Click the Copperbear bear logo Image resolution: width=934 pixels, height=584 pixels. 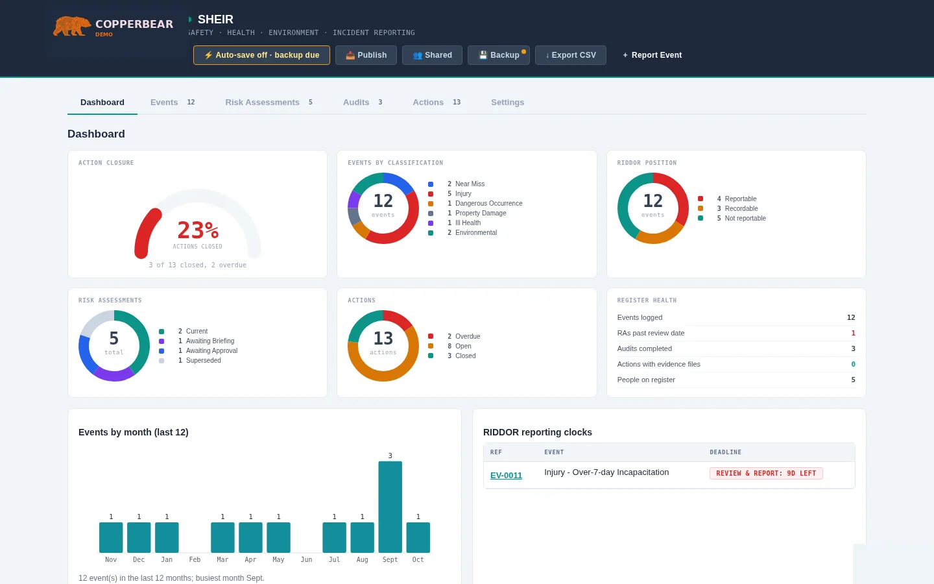point(72,26)
